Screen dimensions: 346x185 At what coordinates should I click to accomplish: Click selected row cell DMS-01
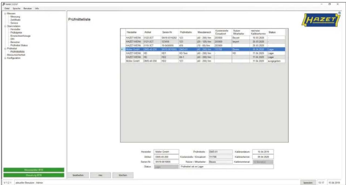[x=187, y=50]
